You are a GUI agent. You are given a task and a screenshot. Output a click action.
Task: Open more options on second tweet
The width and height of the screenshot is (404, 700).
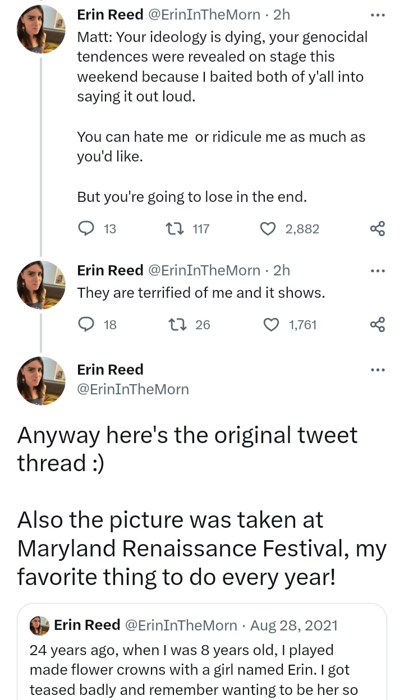tap(378, 270)
